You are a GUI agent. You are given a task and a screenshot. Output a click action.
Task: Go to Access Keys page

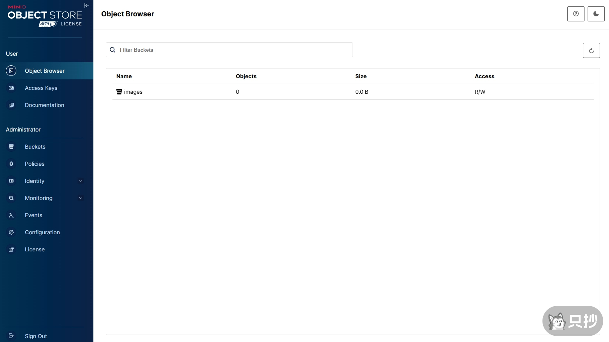click(x=41, y=88)
